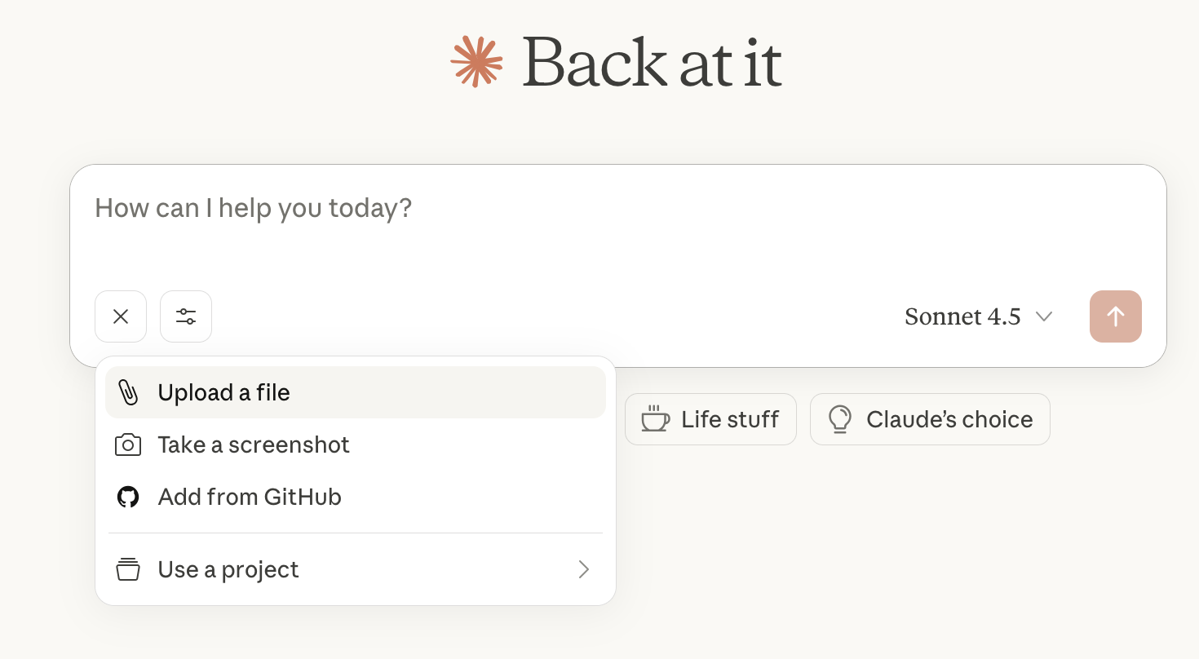Choose the Claude's choice suggestion button
The image size is (1199, 659).
coord(930,419)
